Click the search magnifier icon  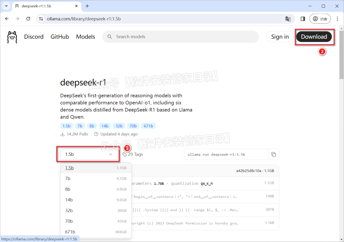pyautogui.click(x=110, y=37)
